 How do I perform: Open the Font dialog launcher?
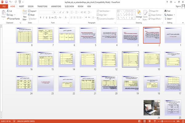(68, 23)
